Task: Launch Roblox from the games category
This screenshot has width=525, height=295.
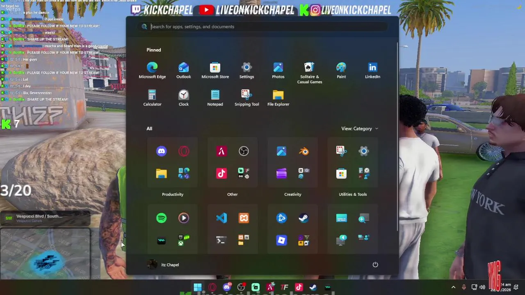Action: click(x=281, y=240)
